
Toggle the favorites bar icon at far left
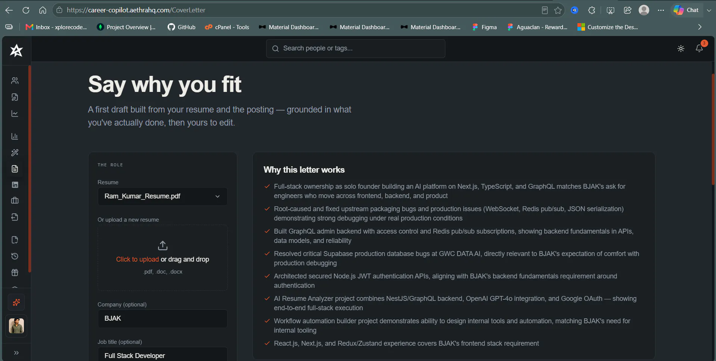click(9, 27)
